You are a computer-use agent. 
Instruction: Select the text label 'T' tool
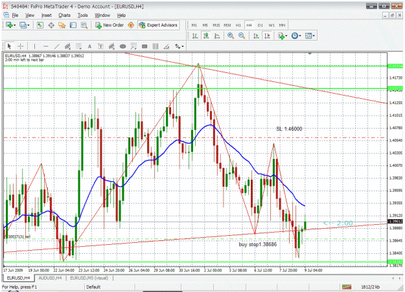pyautogui.click(x=100, y=47)
